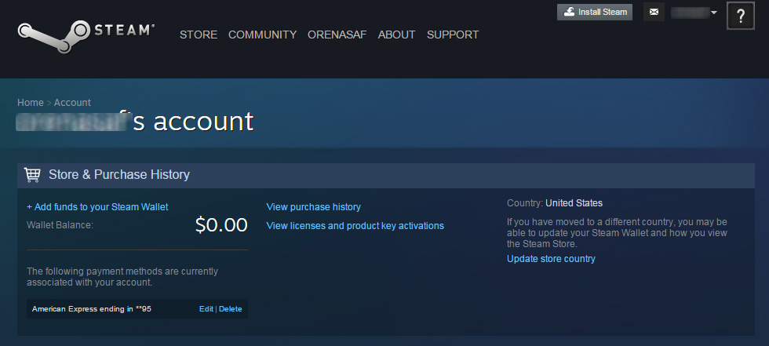Screen dimensions: 769x346
Task: Open the STORE menu
Action: (x=198, y=35)
